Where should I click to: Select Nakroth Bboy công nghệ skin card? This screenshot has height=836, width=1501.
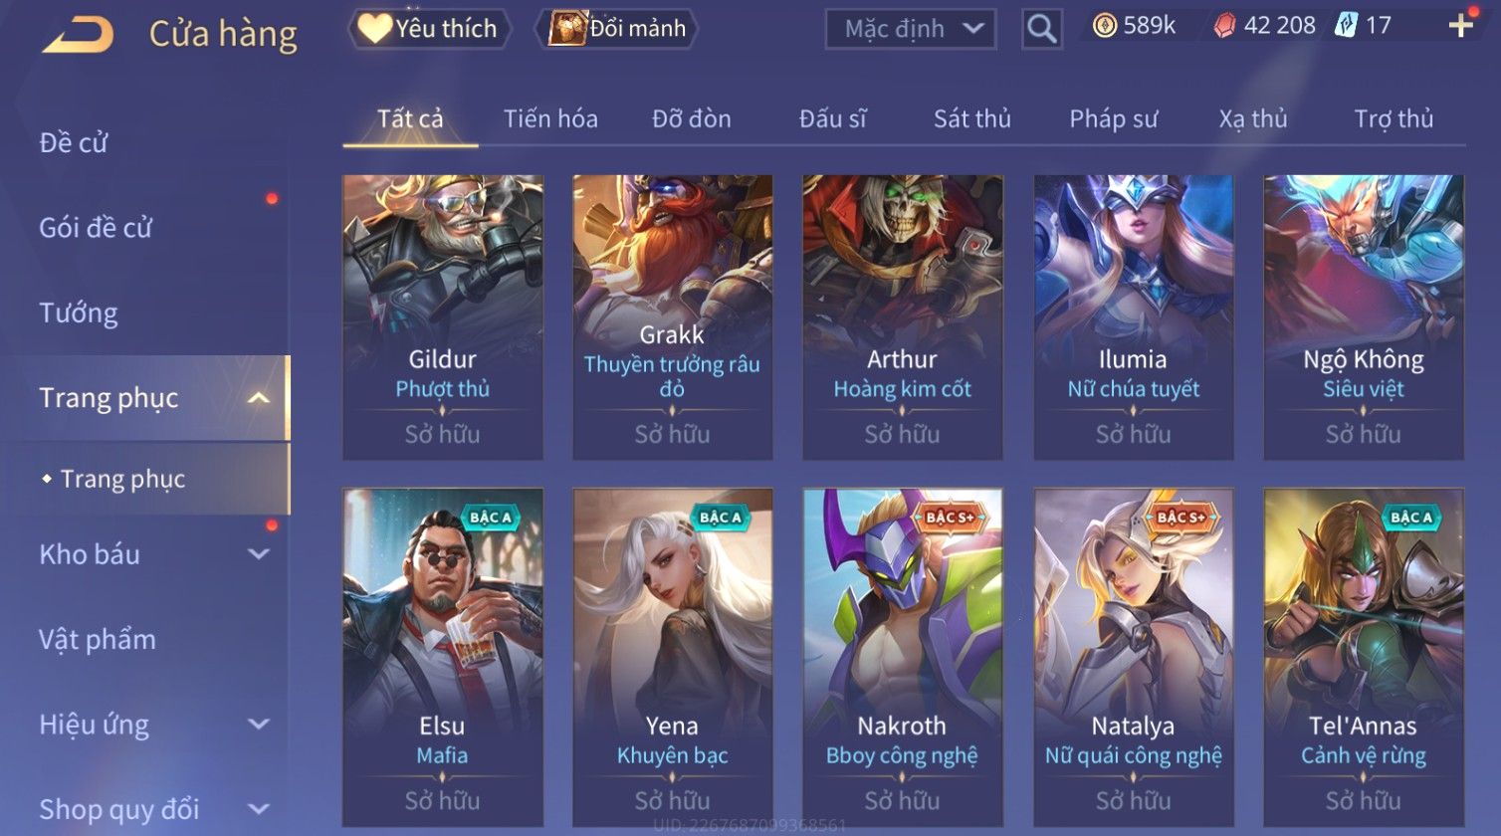pyautogui.click(x=902, y=655)
